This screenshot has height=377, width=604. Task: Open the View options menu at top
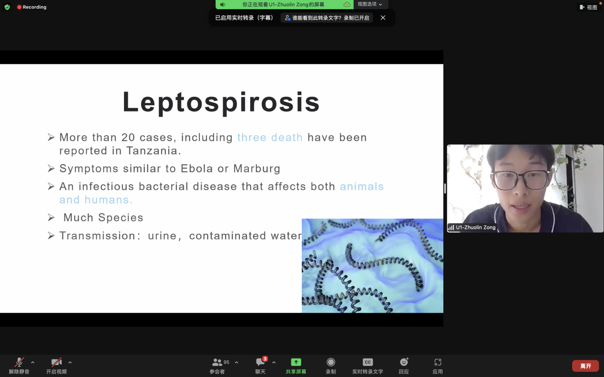(x=370, y=4)
